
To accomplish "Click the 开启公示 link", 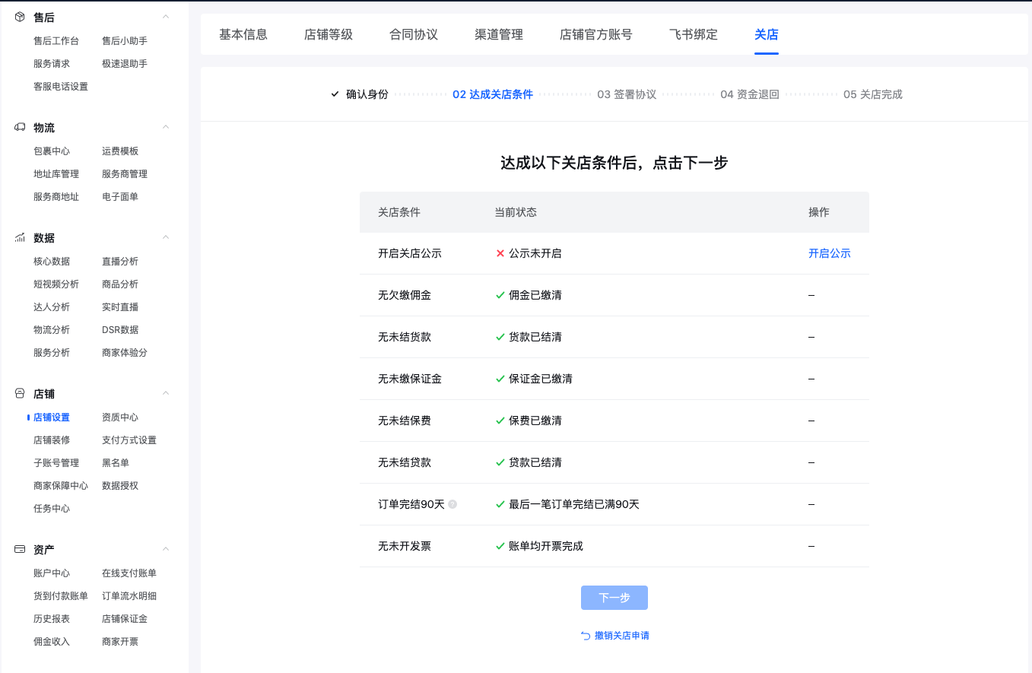I will click(830, 253).
